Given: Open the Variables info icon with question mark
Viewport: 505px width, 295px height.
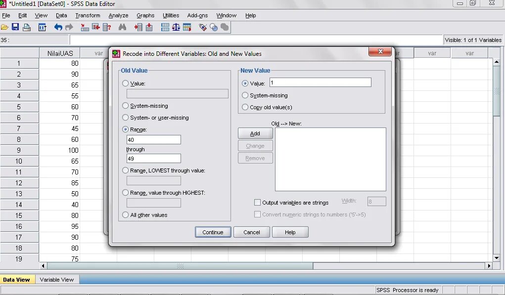Looking at the screenshot, I should (x=107, y=28).
